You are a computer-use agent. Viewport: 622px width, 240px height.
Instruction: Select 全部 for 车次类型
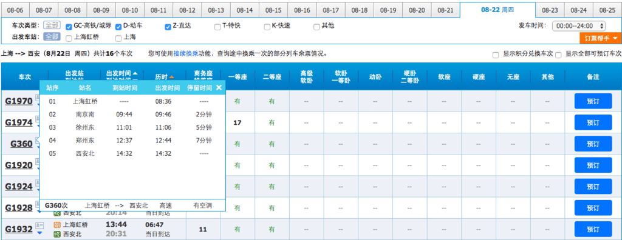[x=52, y=25]
